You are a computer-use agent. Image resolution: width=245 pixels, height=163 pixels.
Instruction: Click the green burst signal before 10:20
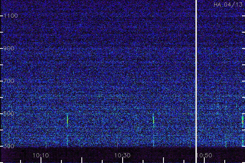pos(67,120)
